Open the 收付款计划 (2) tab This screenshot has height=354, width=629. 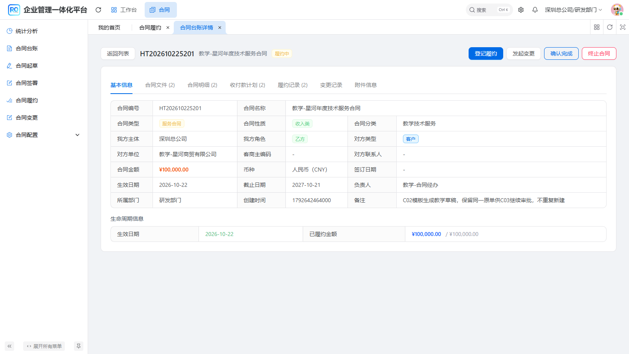coord(248,85)
